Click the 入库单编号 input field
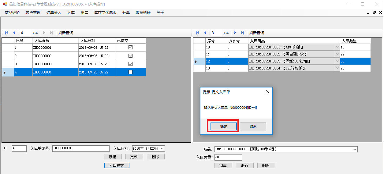 click(x=81, y=148)
